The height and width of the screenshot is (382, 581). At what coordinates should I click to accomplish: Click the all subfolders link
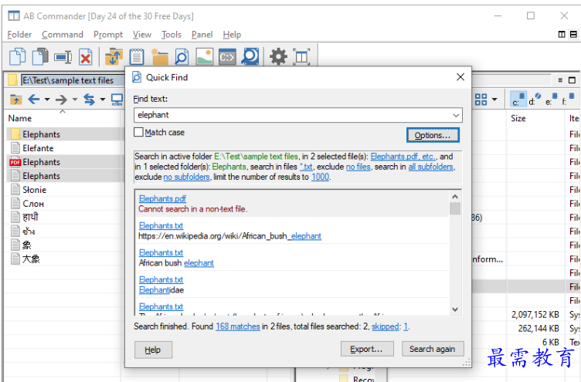click(430, 167)
